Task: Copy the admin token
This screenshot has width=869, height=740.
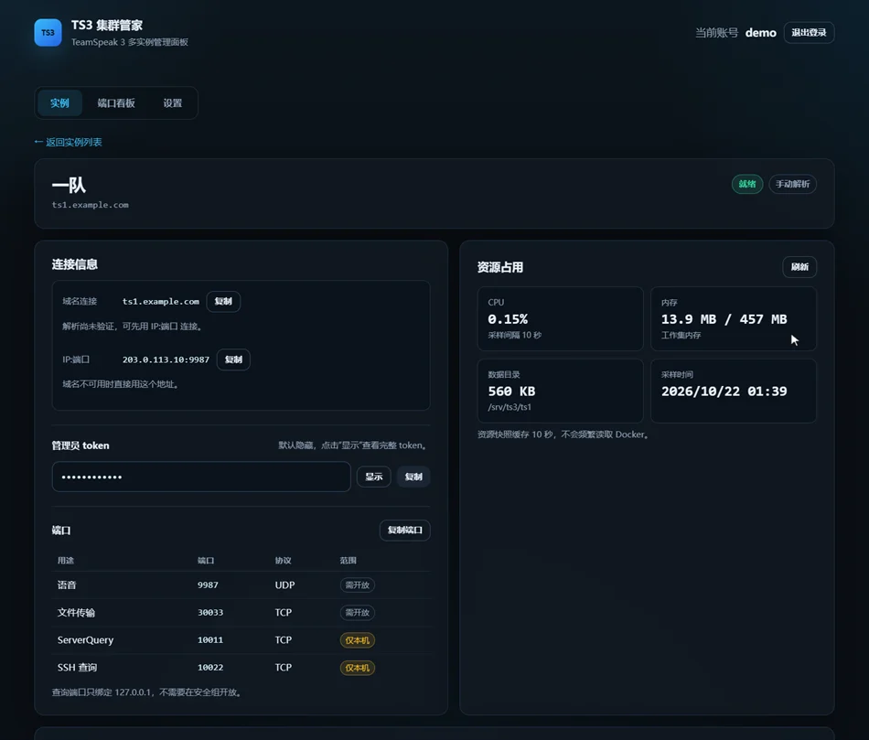Action: point(413,477)
